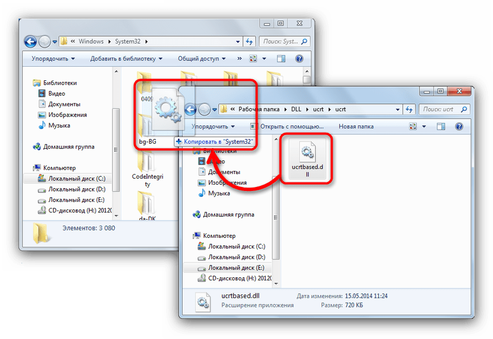Select Видео in System32 window sidebar
The width and height of the screenshot is (493, 339).
[51, 93]
